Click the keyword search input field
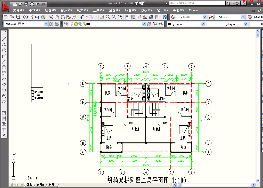The height and width of the screenshot is (188, 263). [197, 3]
